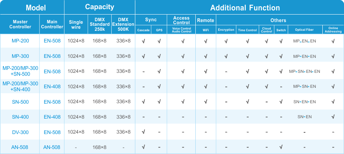Screen dimensions: 344x154
Task: Select the EN-408 controller in SN-400 row
Action: tap(52, 117)
